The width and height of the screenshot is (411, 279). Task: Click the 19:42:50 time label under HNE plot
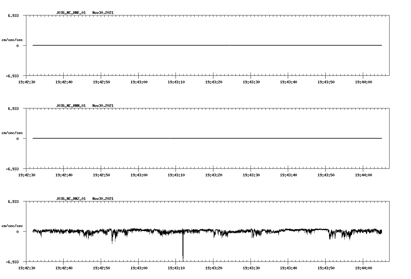pyautogui.click(x=102, y=82)
